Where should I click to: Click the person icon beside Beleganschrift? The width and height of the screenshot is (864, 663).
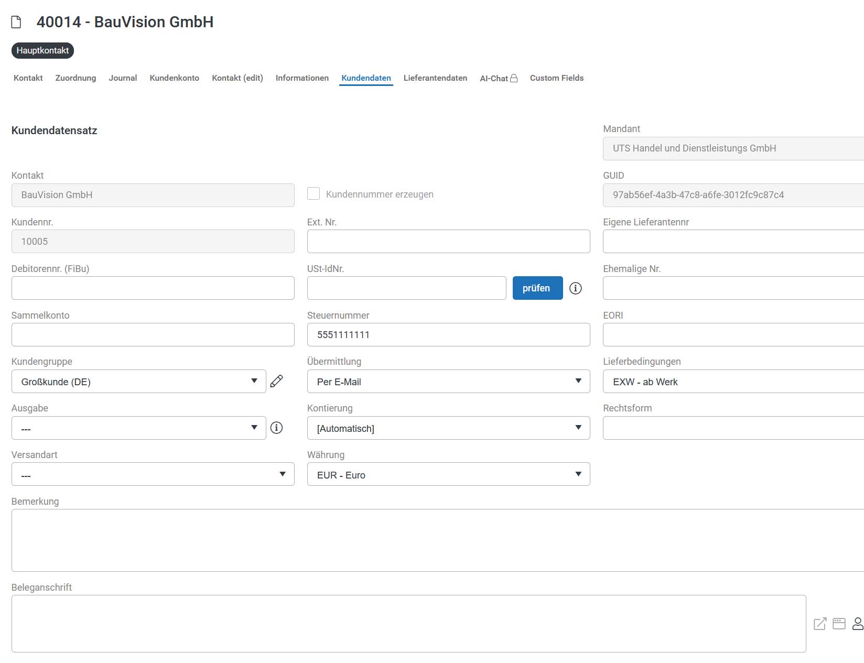click(x=858, y=624)
